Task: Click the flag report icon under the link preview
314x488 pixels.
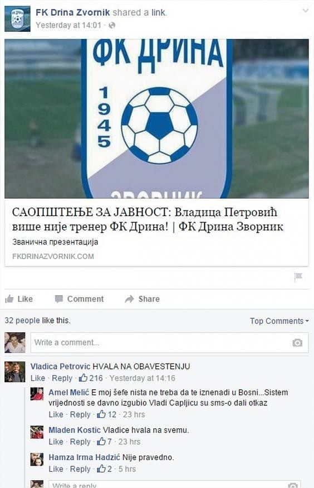Action: (x=298, y=277)
